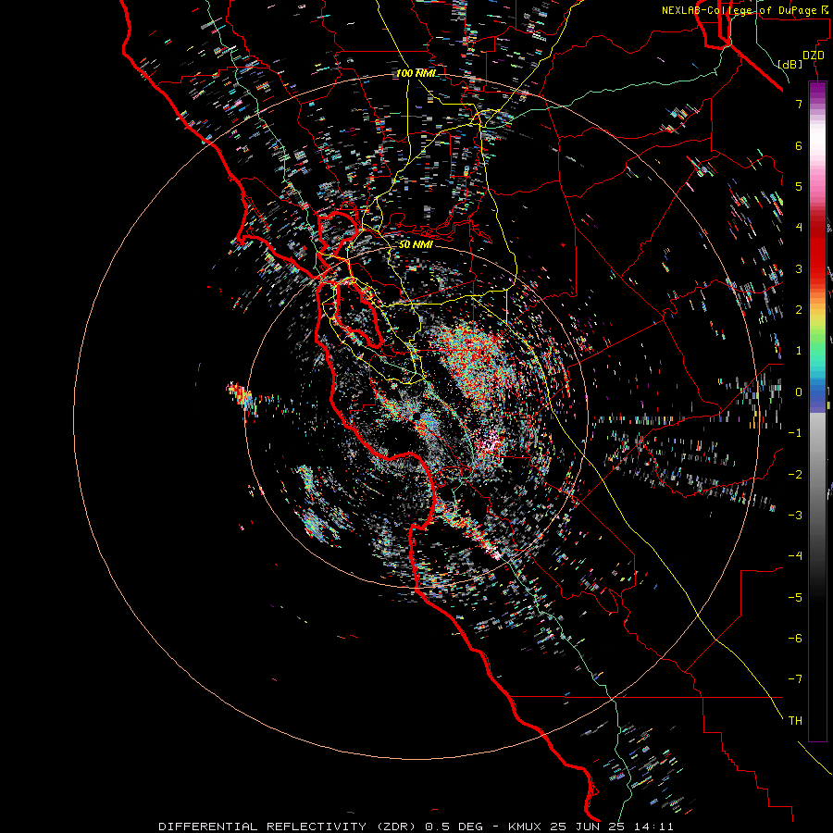Click the 5 value on the color scale
Image resolution: width=833 pixels, height=833 pixels.
pyautogui.click(x=799, y=186)
